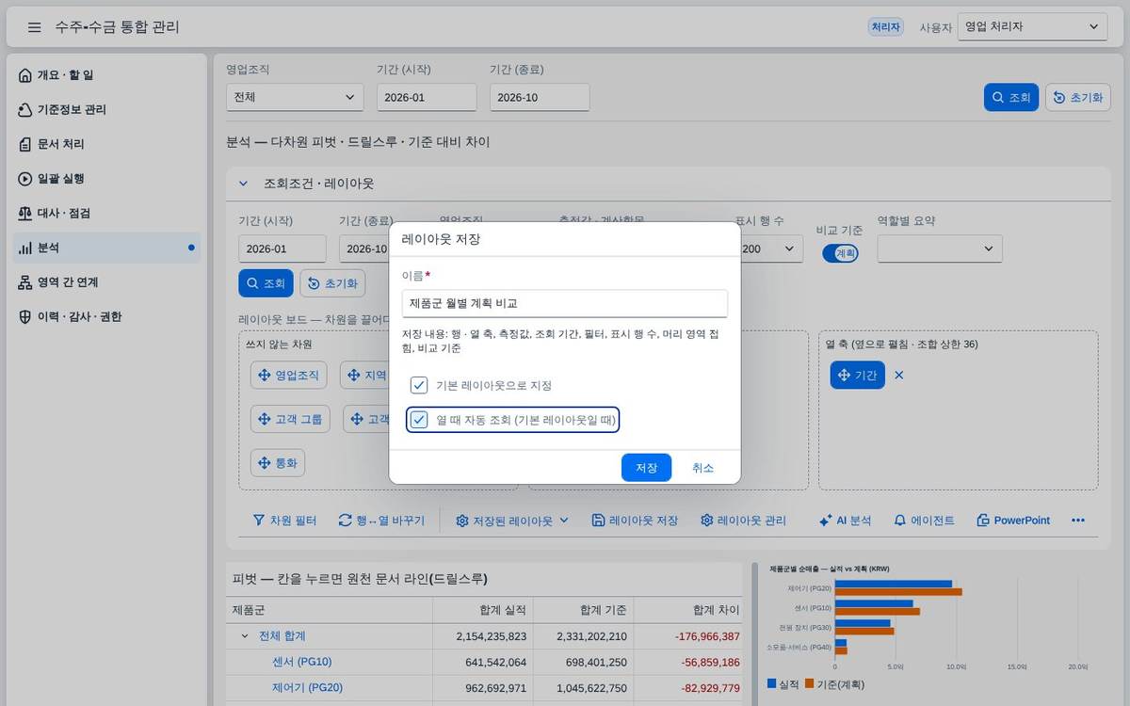Select the 기간 column-axis chip
The width and height of the screenshot is (1130, 706).
pos(857,375)
